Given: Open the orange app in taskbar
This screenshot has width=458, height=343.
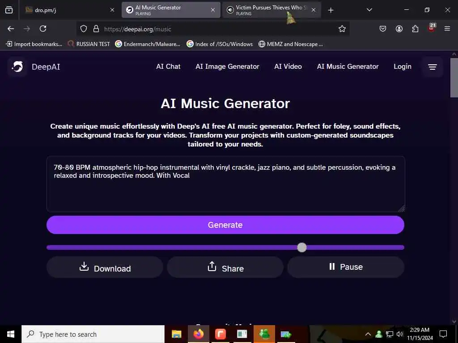Looking at the screenshot, I should [220, 334].
